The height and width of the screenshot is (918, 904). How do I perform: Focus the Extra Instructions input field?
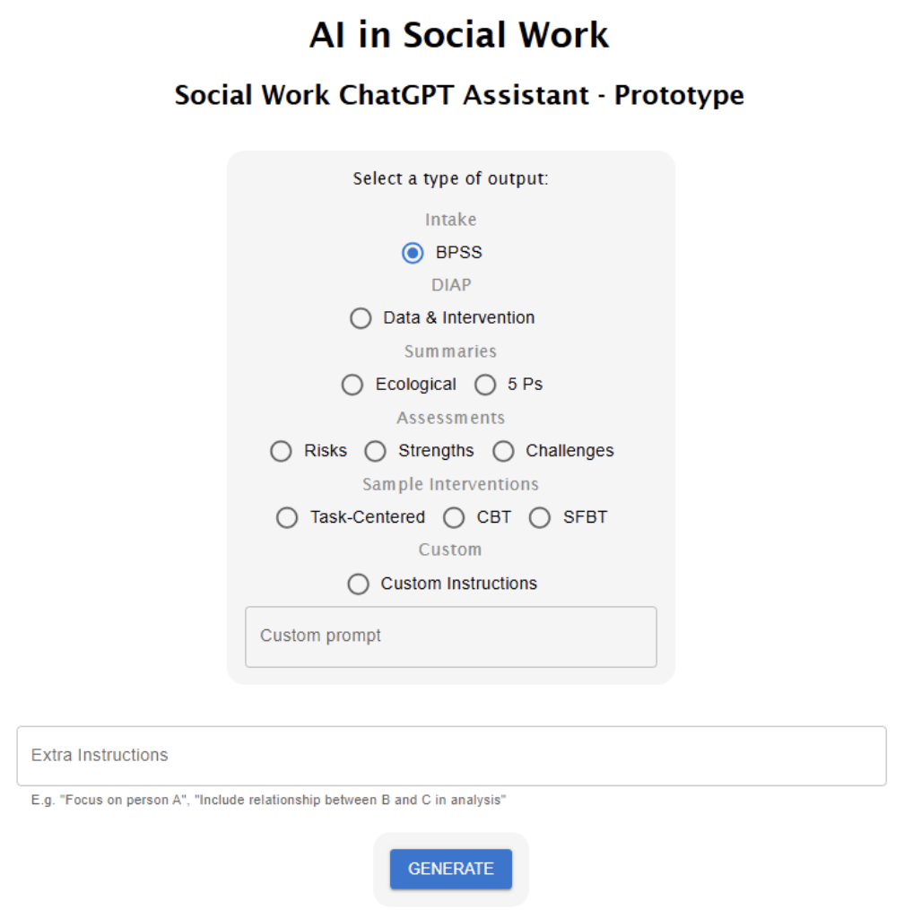point(451,755)
